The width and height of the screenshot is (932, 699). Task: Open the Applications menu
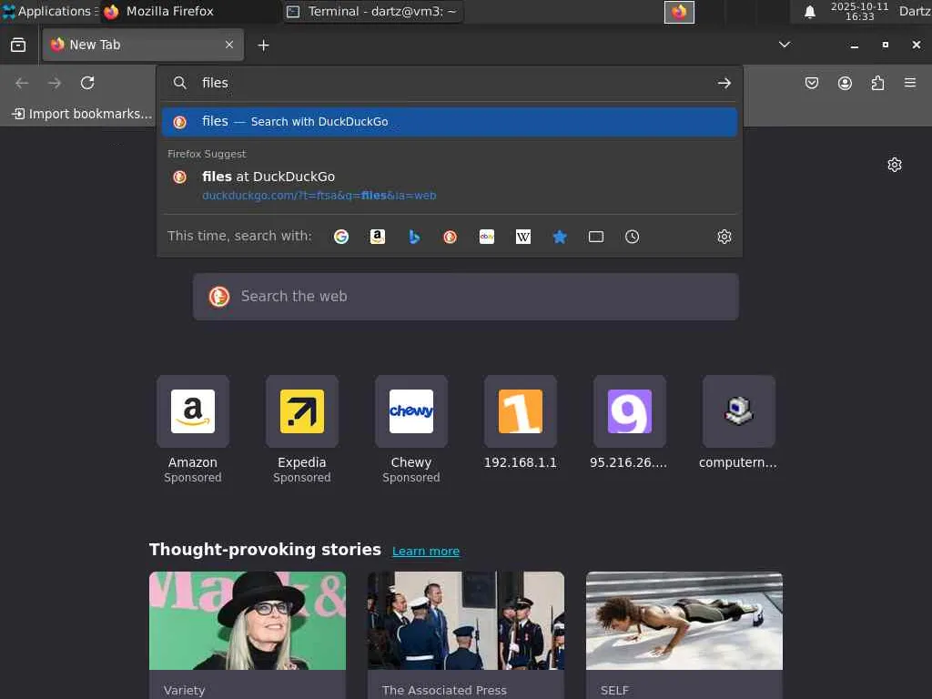pyautogui.click(x=50, y=11)
